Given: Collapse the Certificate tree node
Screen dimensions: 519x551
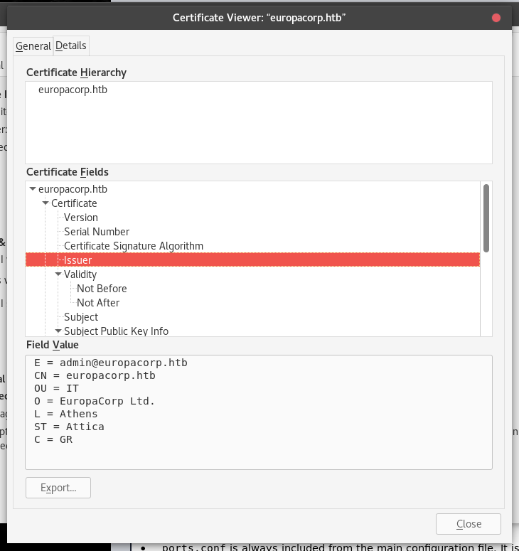Looking at the screenshot, I should point(46,203).
